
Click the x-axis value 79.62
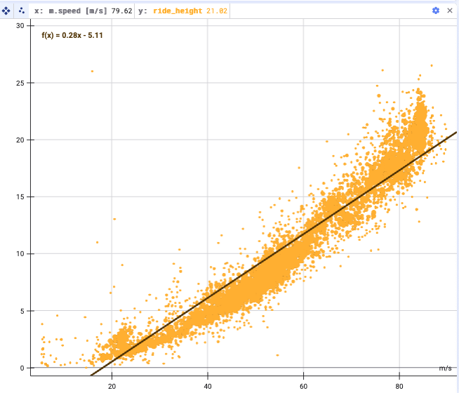point(122,11)
